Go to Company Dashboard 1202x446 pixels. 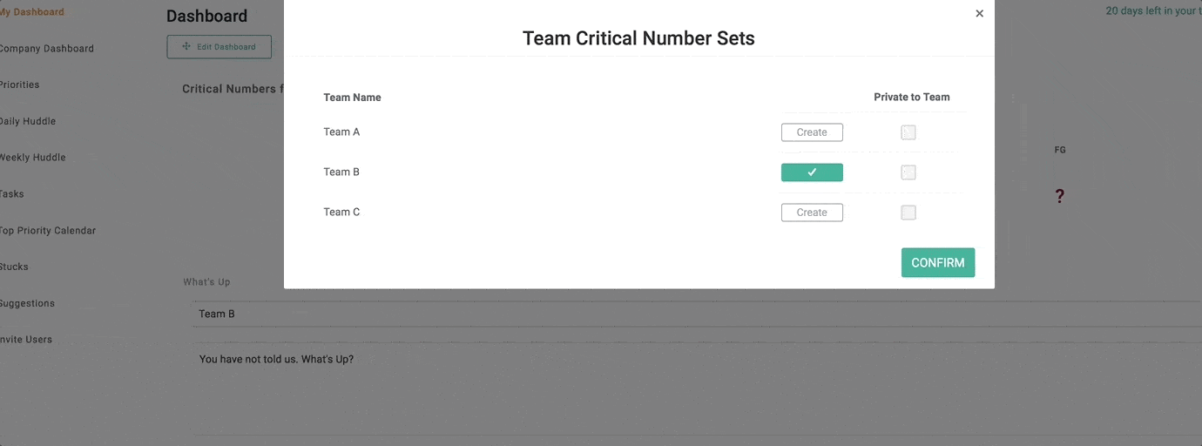46,49
